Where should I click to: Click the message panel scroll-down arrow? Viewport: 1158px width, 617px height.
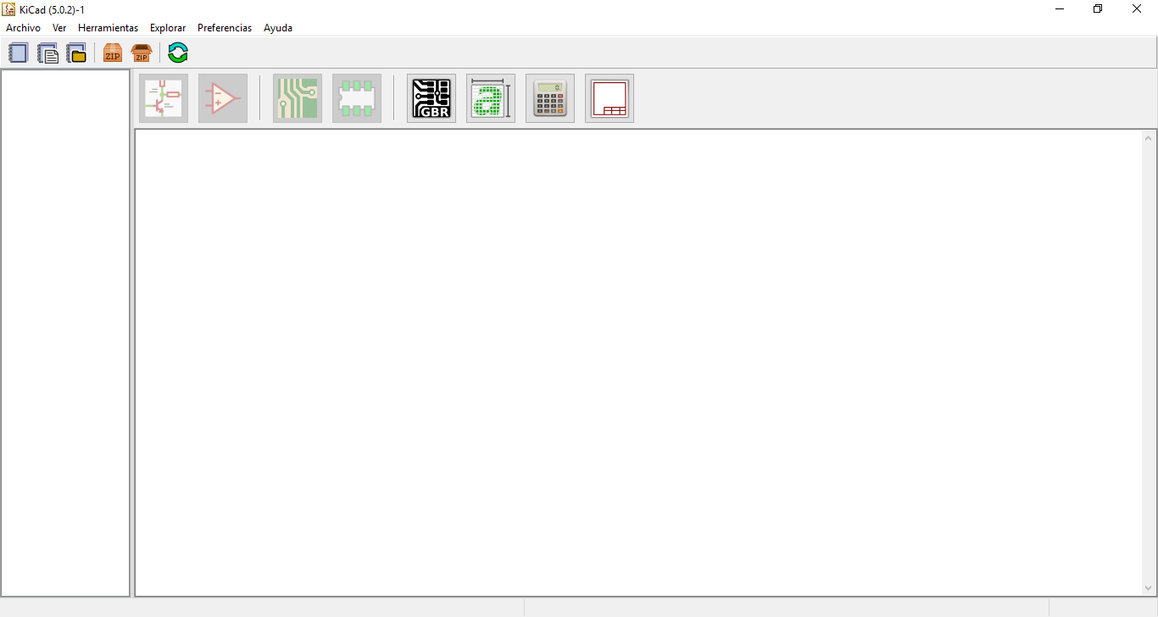1149,587
